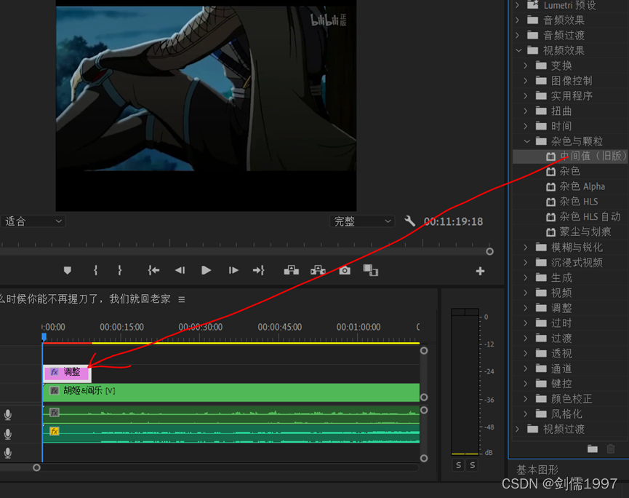Expand the 风格化 folder
Image resolution: width=629 pixels, height=498 pixels.
pos(526,414)
